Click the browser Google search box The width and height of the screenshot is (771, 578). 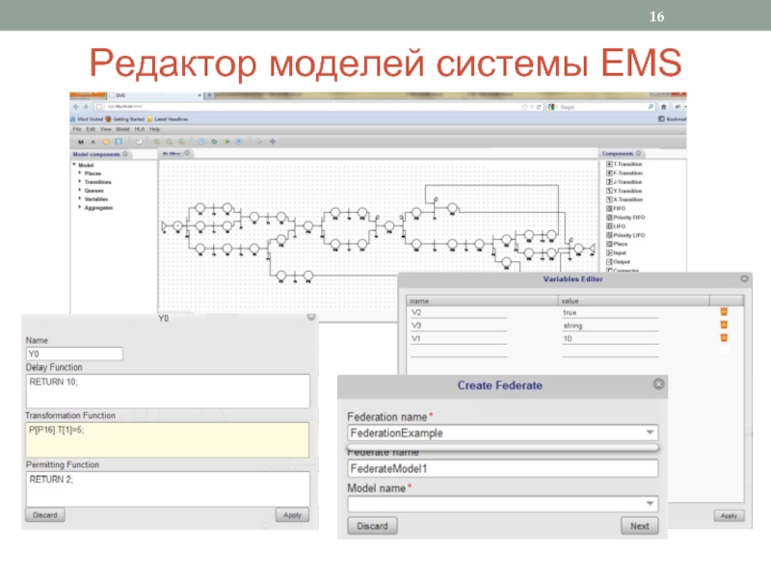click(602, 107)
